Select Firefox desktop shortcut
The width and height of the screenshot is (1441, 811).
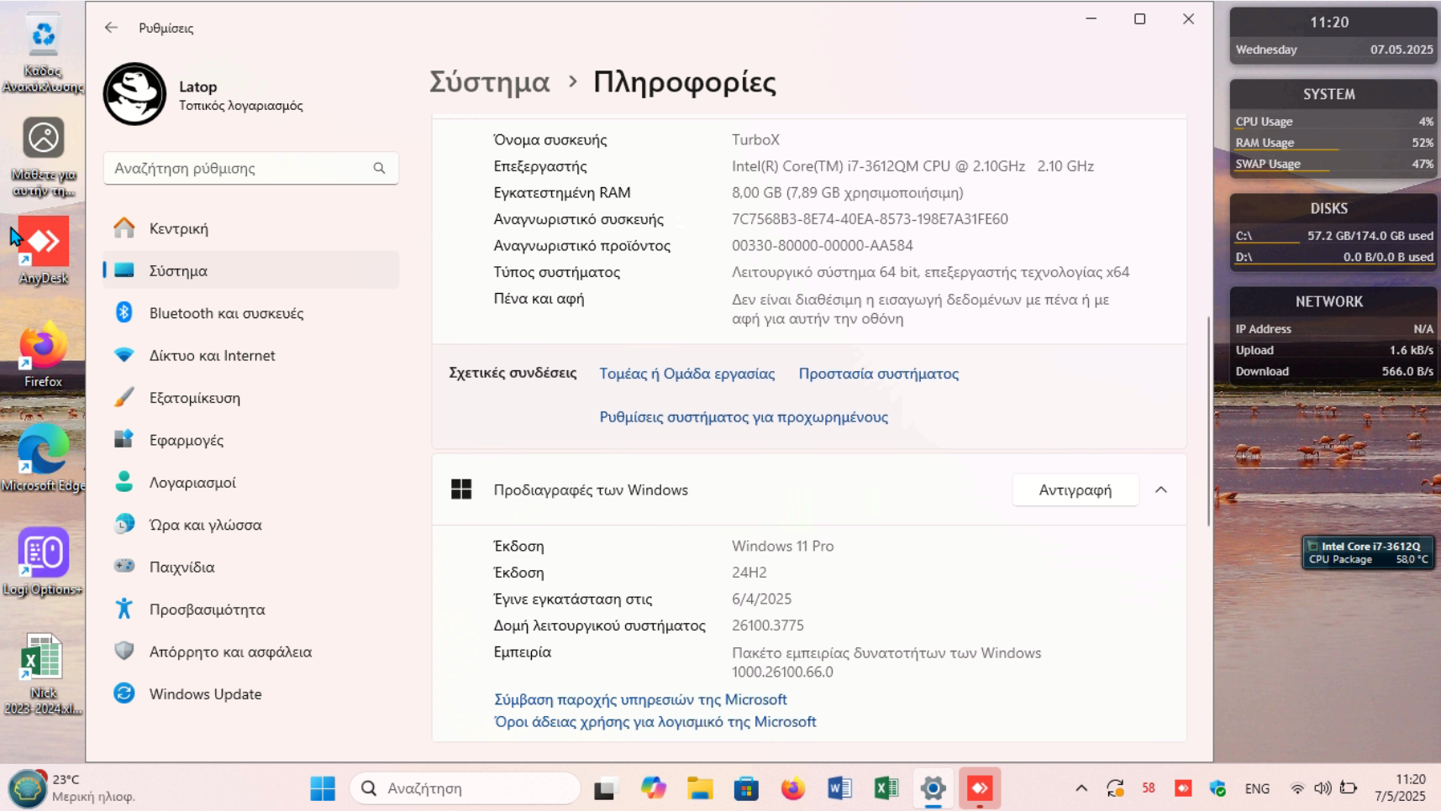[x=43, y=354]
